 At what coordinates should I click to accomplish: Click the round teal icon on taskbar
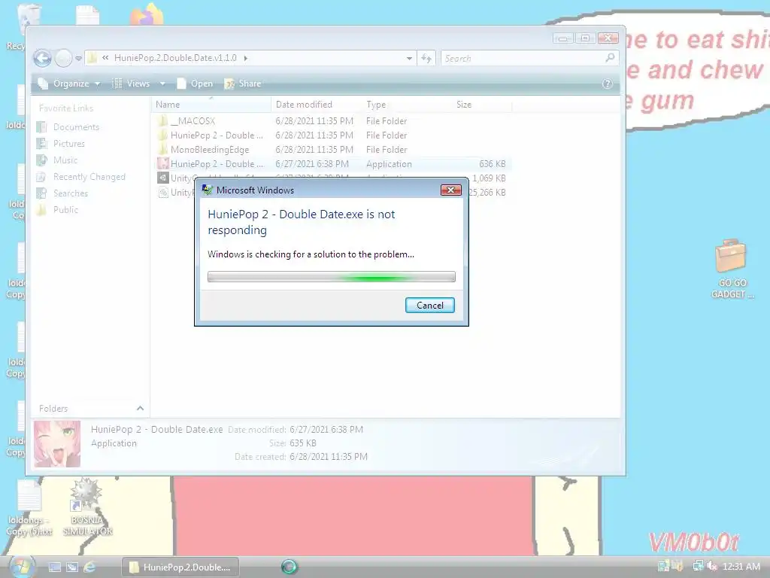(x=290, y=567)
